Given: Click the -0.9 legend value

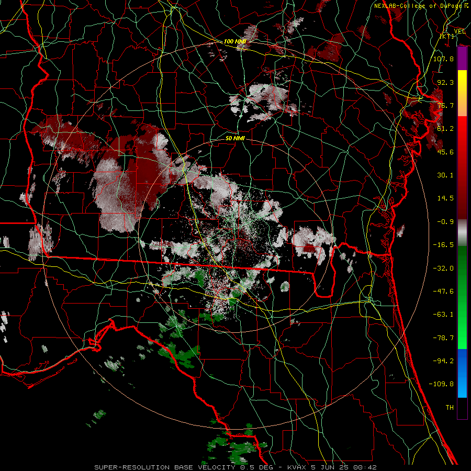Looking at the screenshot, I should coord(445,222).
